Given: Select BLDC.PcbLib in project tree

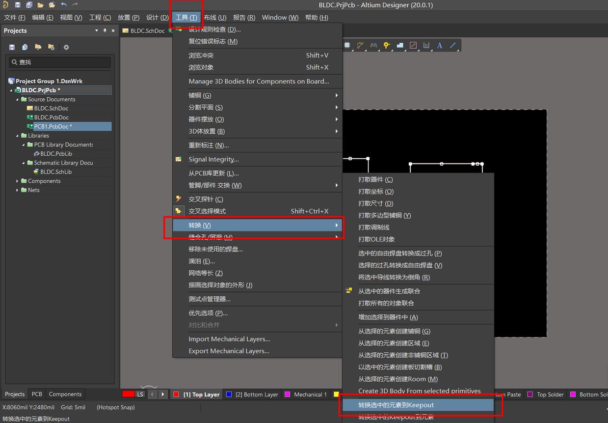Looking at the screenshot, I should (x=56, y=154).
